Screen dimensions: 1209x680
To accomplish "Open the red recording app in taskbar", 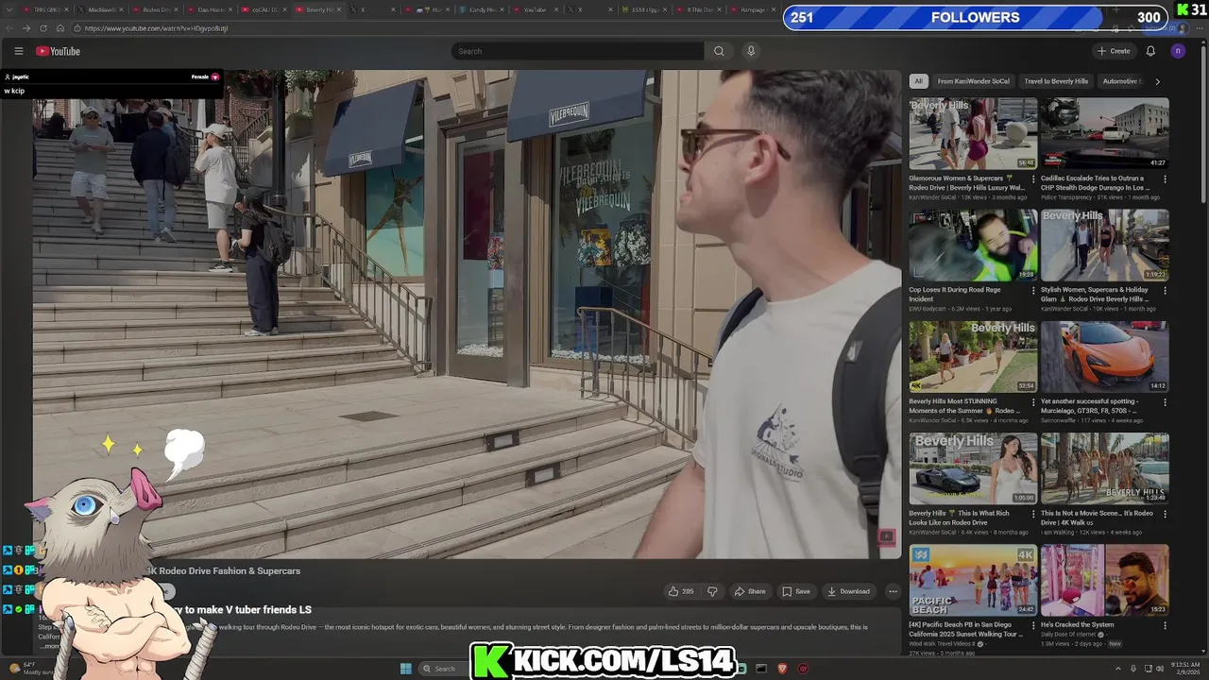I will coord(804,669).
